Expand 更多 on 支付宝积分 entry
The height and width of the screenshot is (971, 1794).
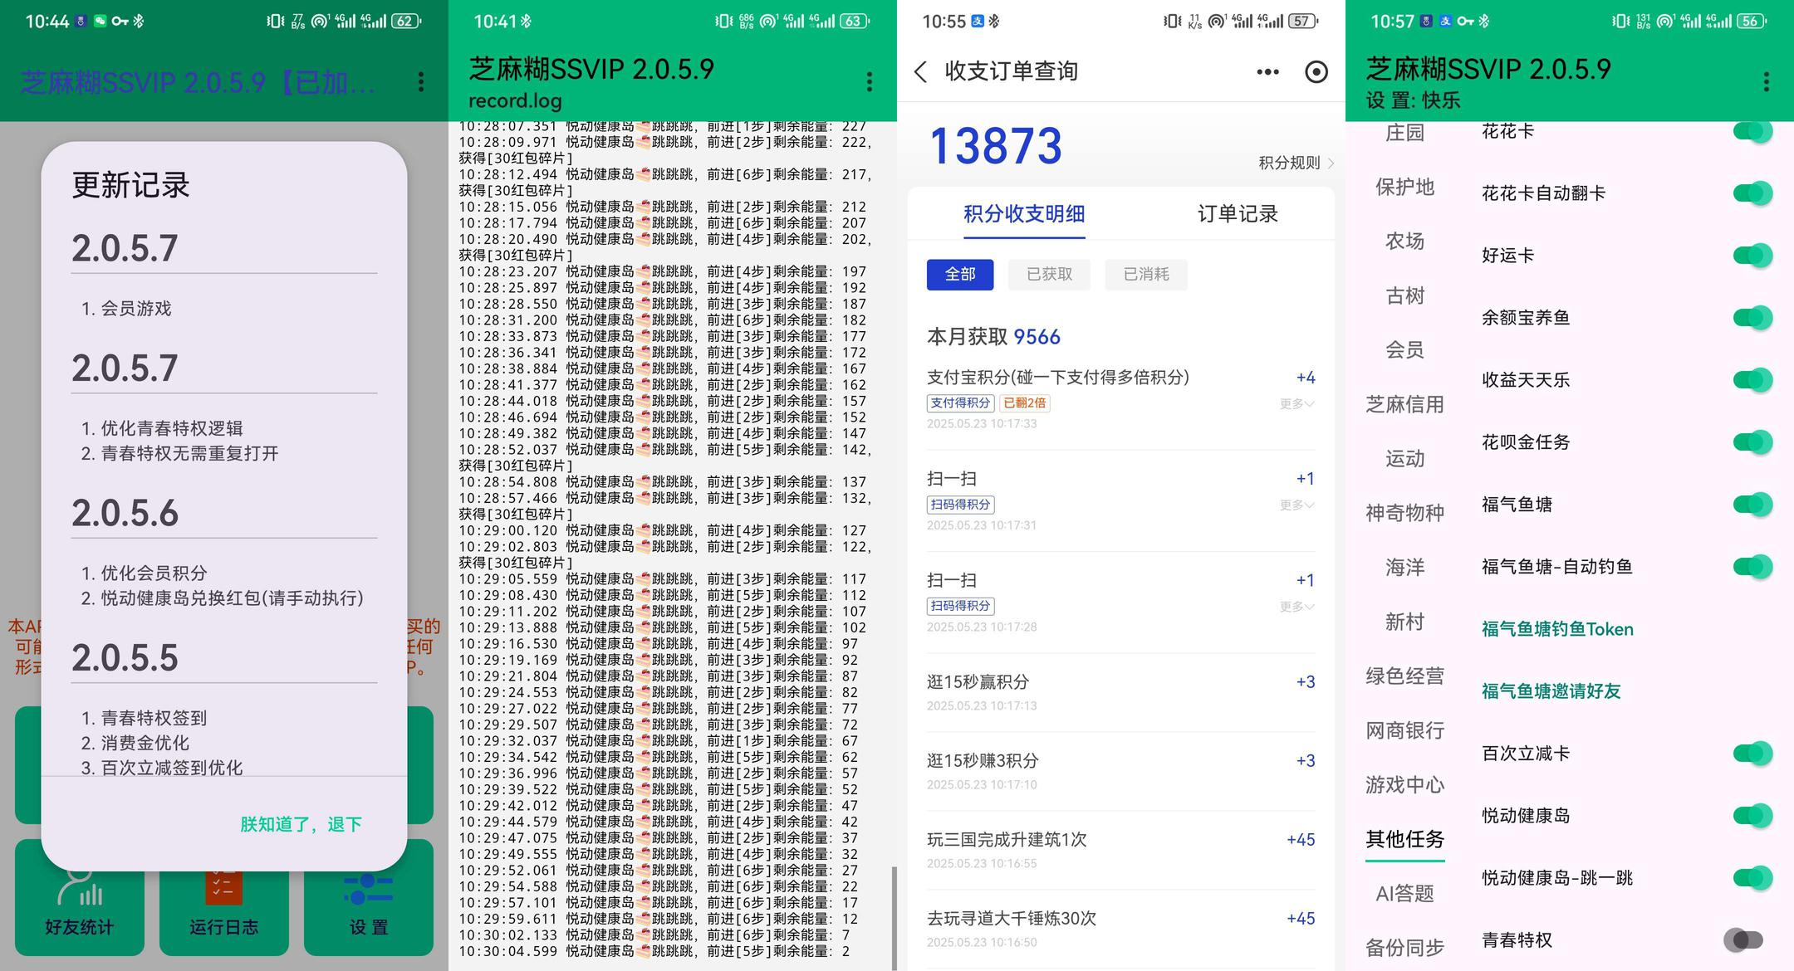(1296, 404)
